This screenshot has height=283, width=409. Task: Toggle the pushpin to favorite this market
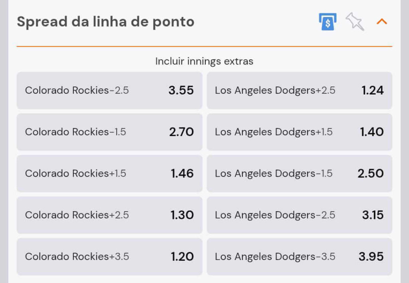click(x=354, y=22)
